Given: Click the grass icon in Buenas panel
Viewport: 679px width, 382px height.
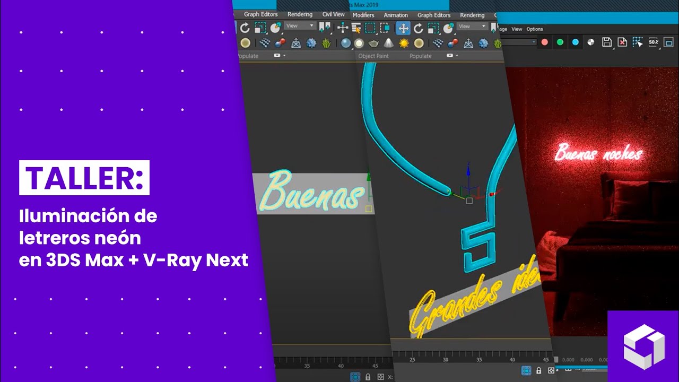Looking at the screenshot, I should (x=327, y=43).
